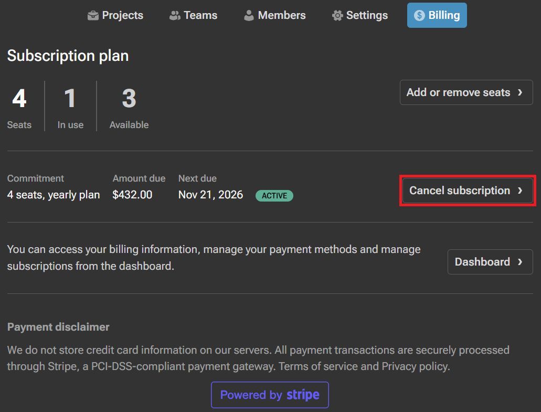The height and width of the screenshot is (412, 541).
Task: Open the Dashboard panel
Action: pyautogui.click(x=490, y=262)
